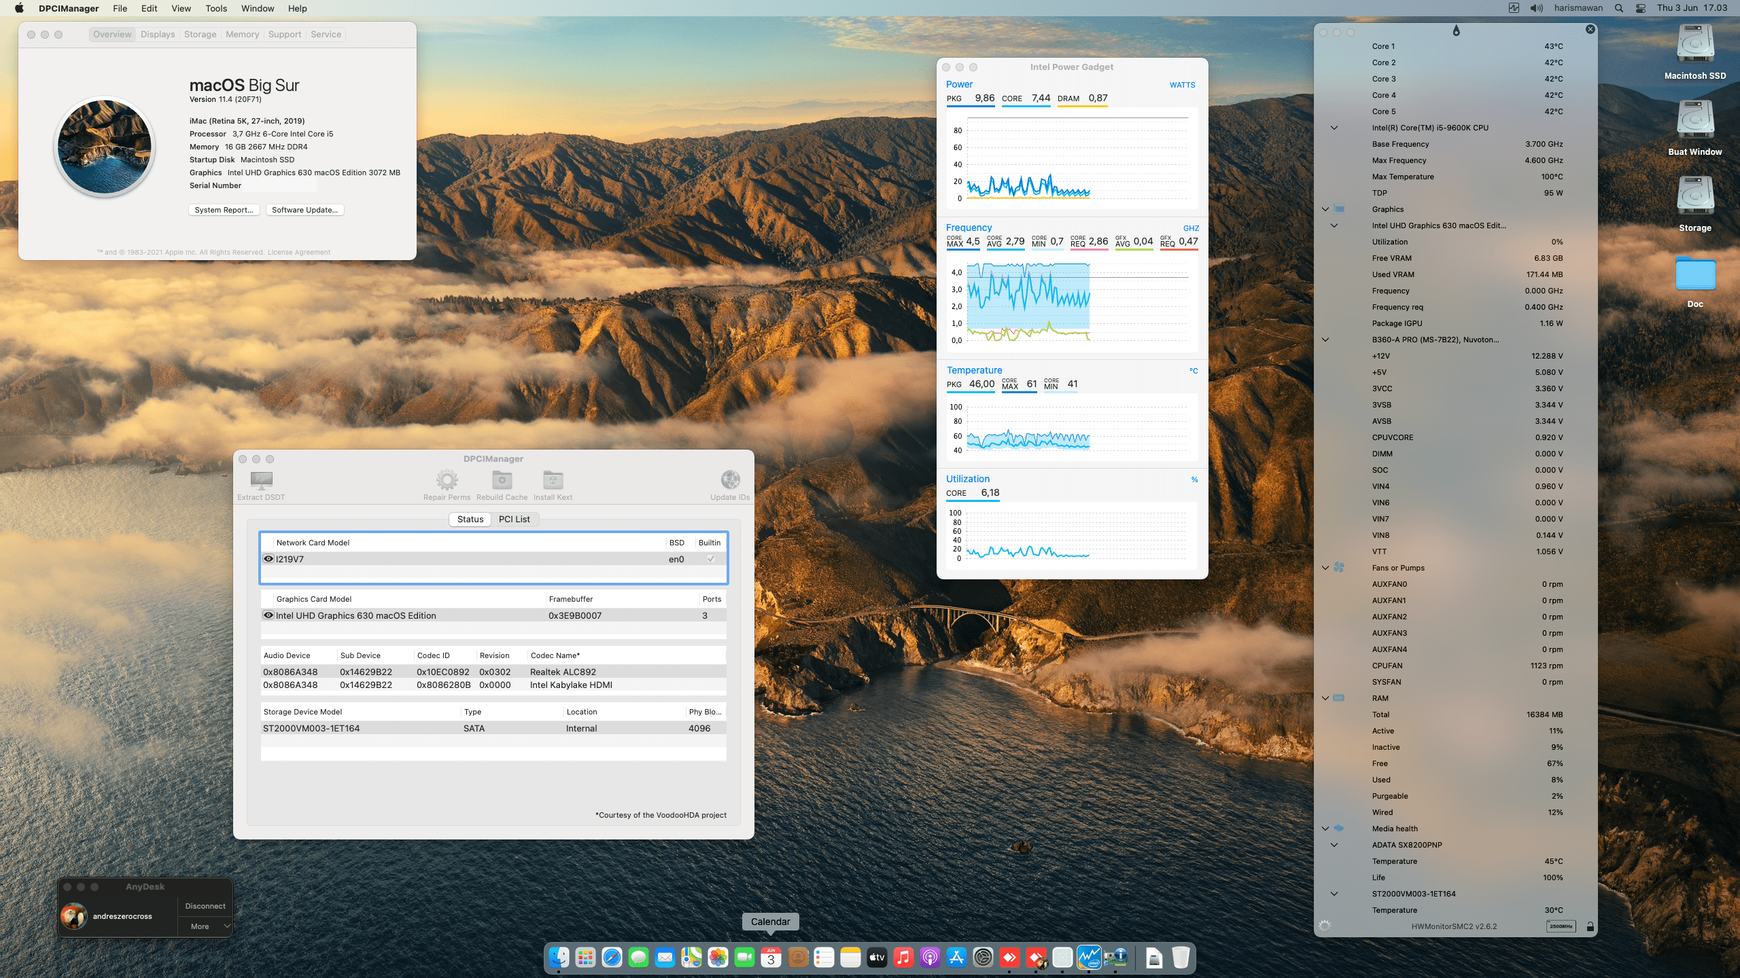1740x978 pixels.
Task: Switch to the PCI List tab
Action: [x=514, y=519]
